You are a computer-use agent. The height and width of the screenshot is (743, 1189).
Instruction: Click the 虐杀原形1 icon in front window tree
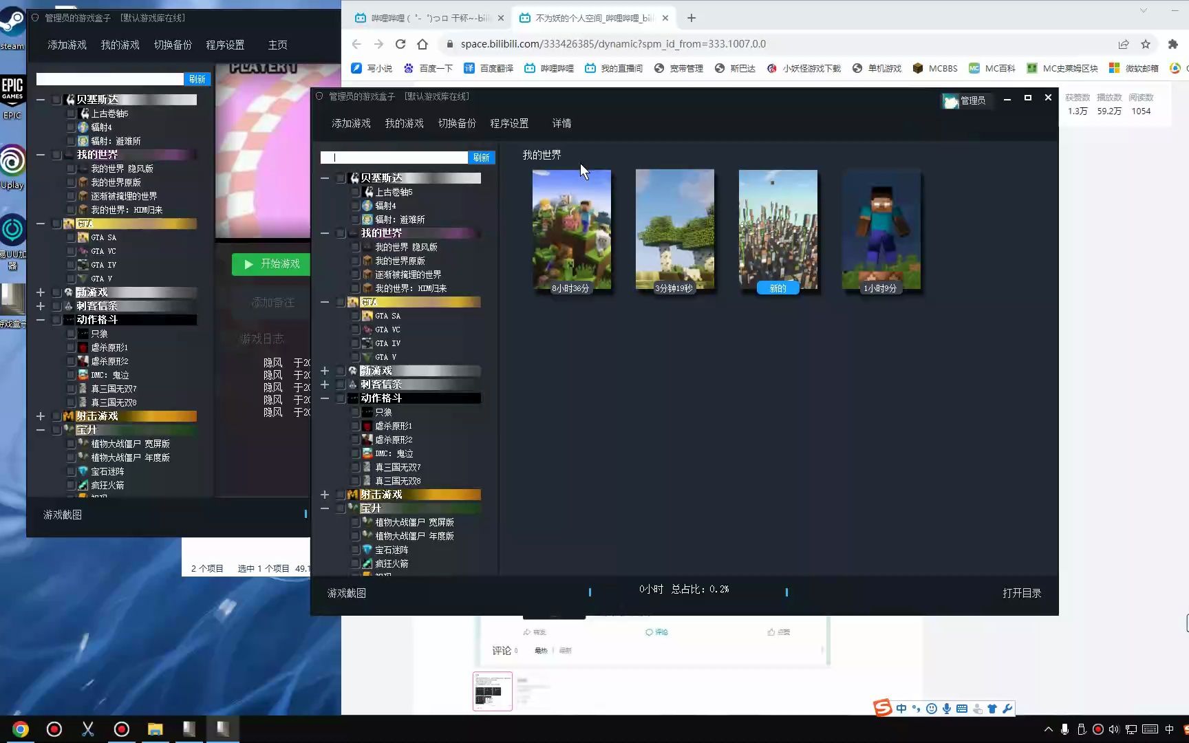[x=368, y=426]
